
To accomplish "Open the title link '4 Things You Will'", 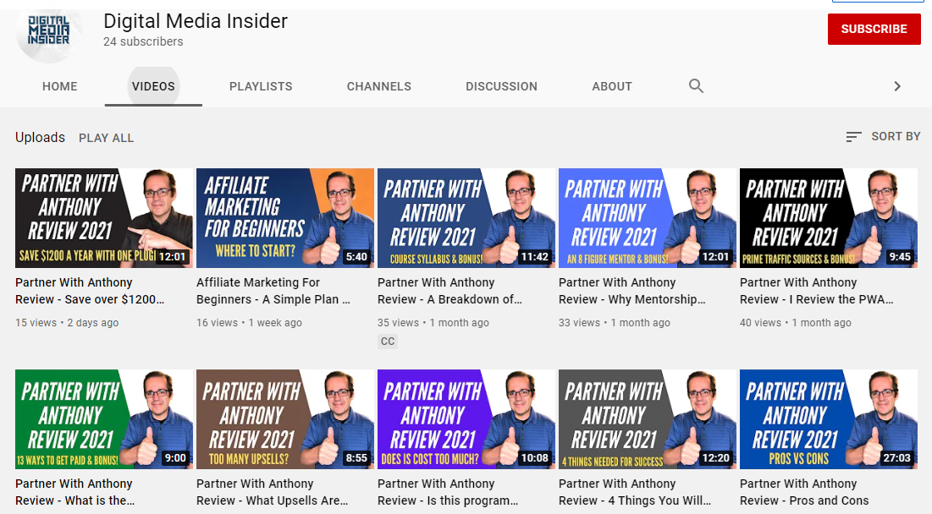I will pos(635,492).
